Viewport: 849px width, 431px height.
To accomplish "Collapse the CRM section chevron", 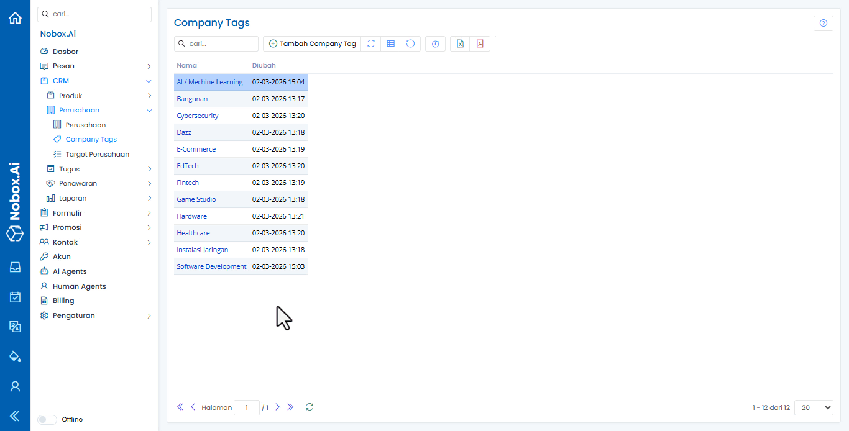I will pos(149,81).
